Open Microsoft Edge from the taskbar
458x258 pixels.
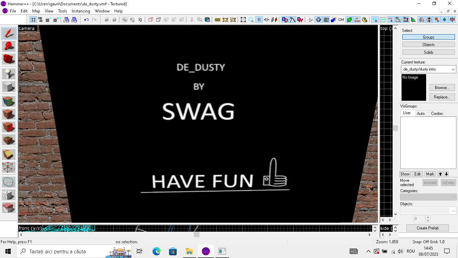(157, 251)
